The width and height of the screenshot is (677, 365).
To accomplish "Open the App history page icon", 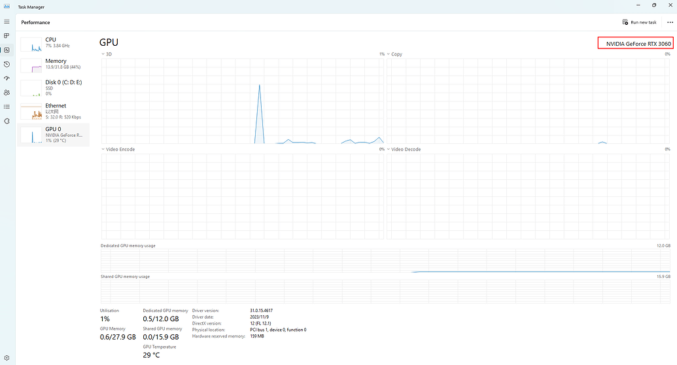I will tap(7, 64).
